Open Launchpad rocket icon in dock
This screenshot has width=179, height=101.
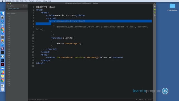(3, 17)
